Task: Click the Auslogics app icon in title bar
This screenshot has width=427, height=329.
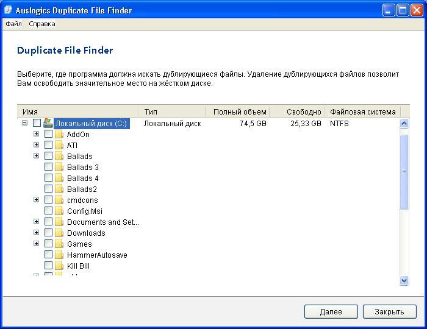Action: click(x=8, y=10)
